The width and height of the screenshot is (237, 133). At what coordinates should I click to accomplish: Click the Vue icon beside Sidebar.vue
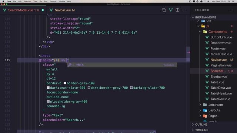tap(207, 76)
